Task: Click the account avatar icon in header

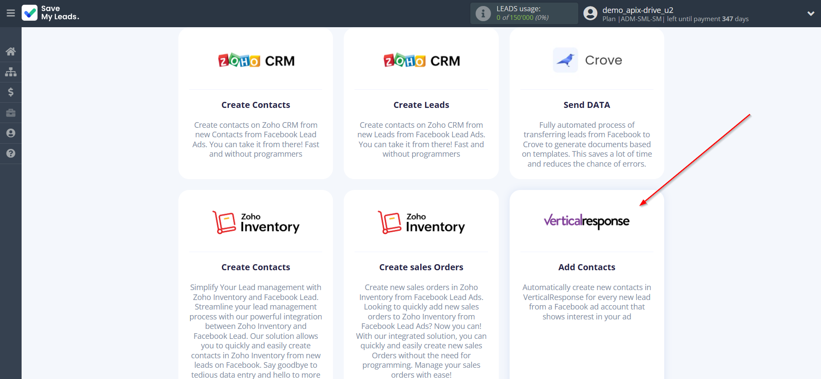Action: (x=590, y=13)
